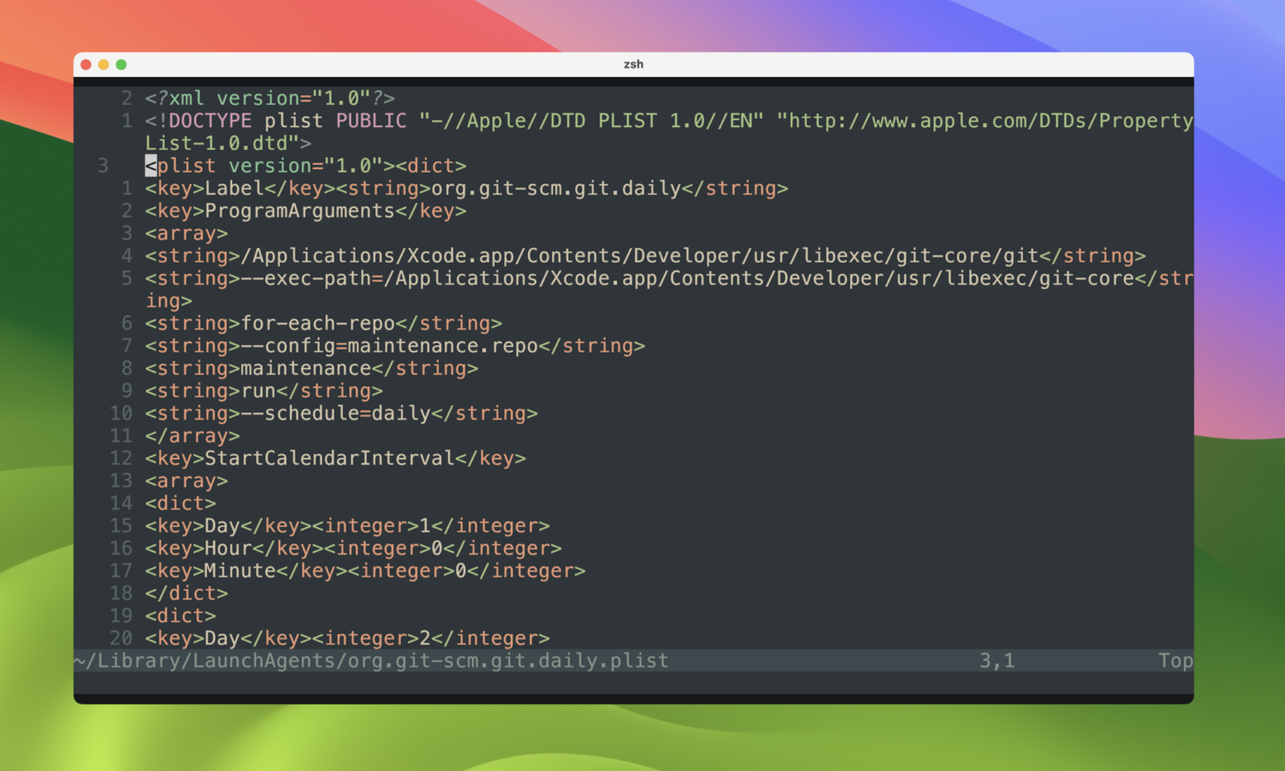
Task: Click the Minute integer 0 line
Action: click(x=365, y=571)
